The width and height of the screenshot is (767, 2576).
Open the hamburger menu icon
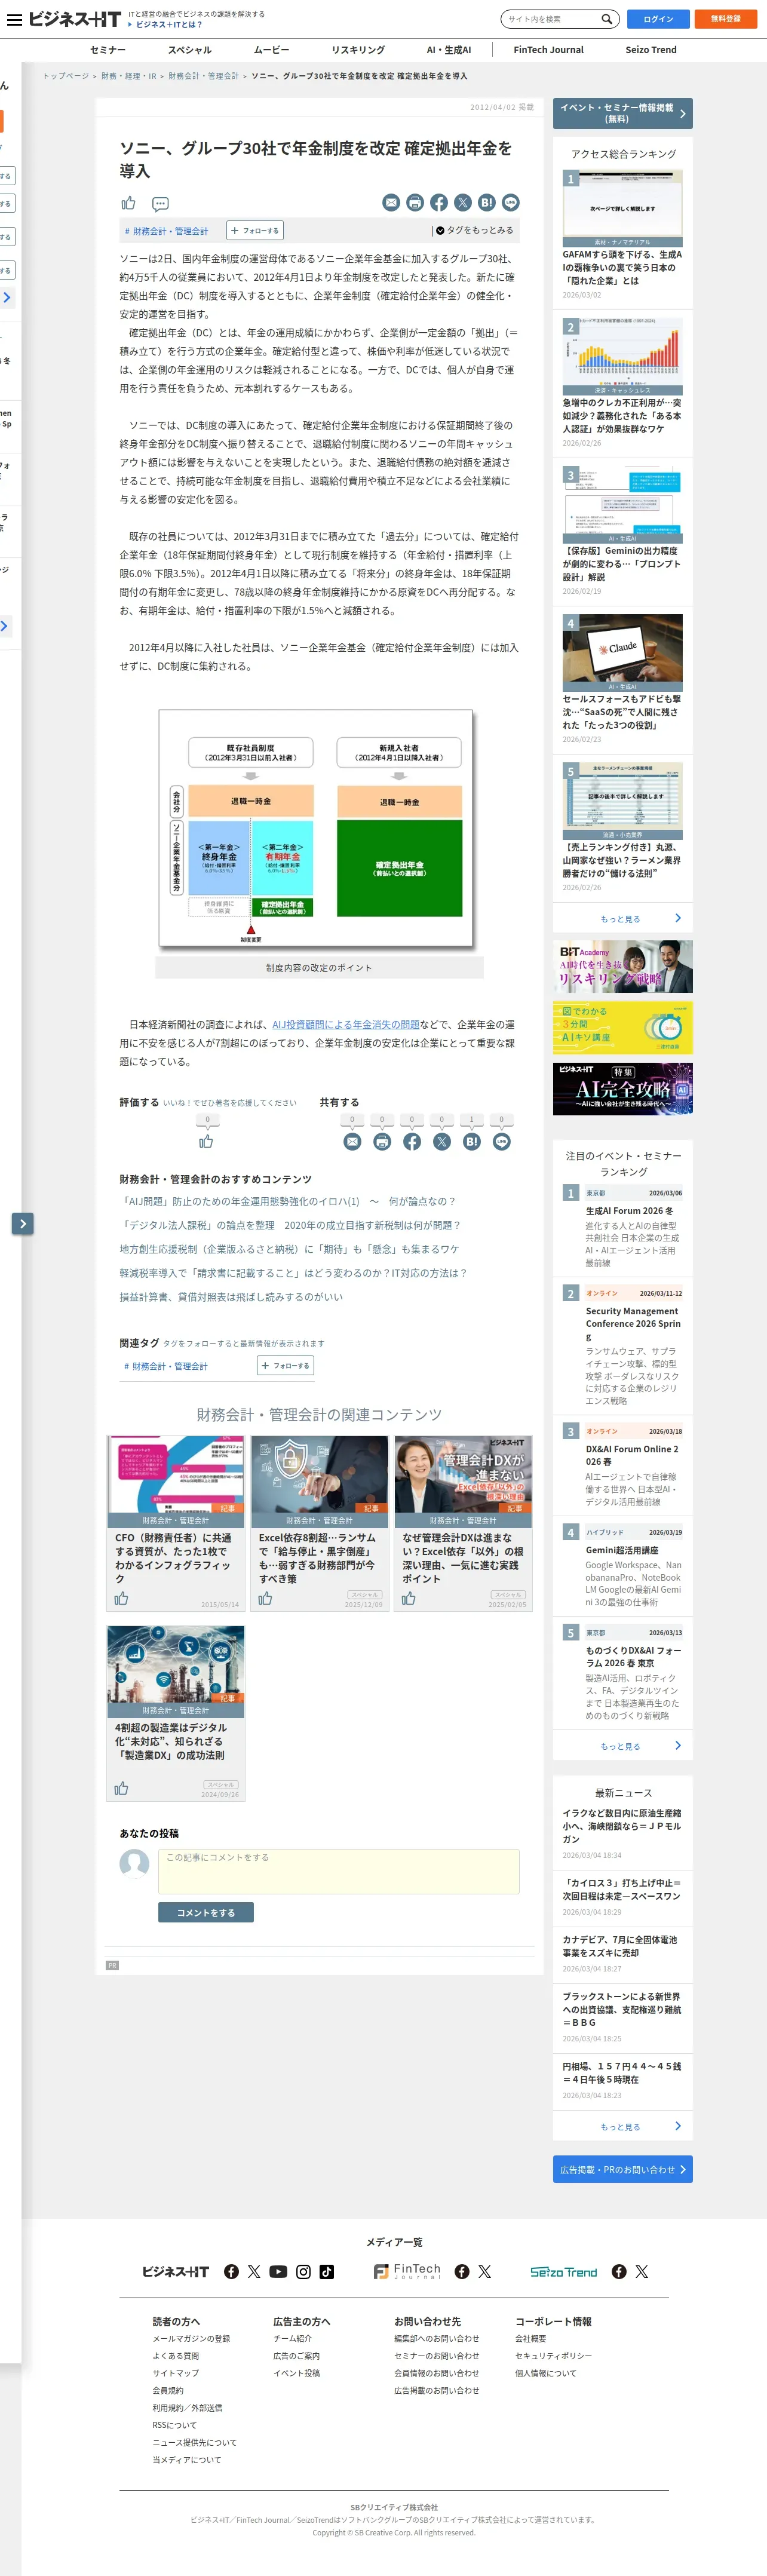(x=14, y=19)
